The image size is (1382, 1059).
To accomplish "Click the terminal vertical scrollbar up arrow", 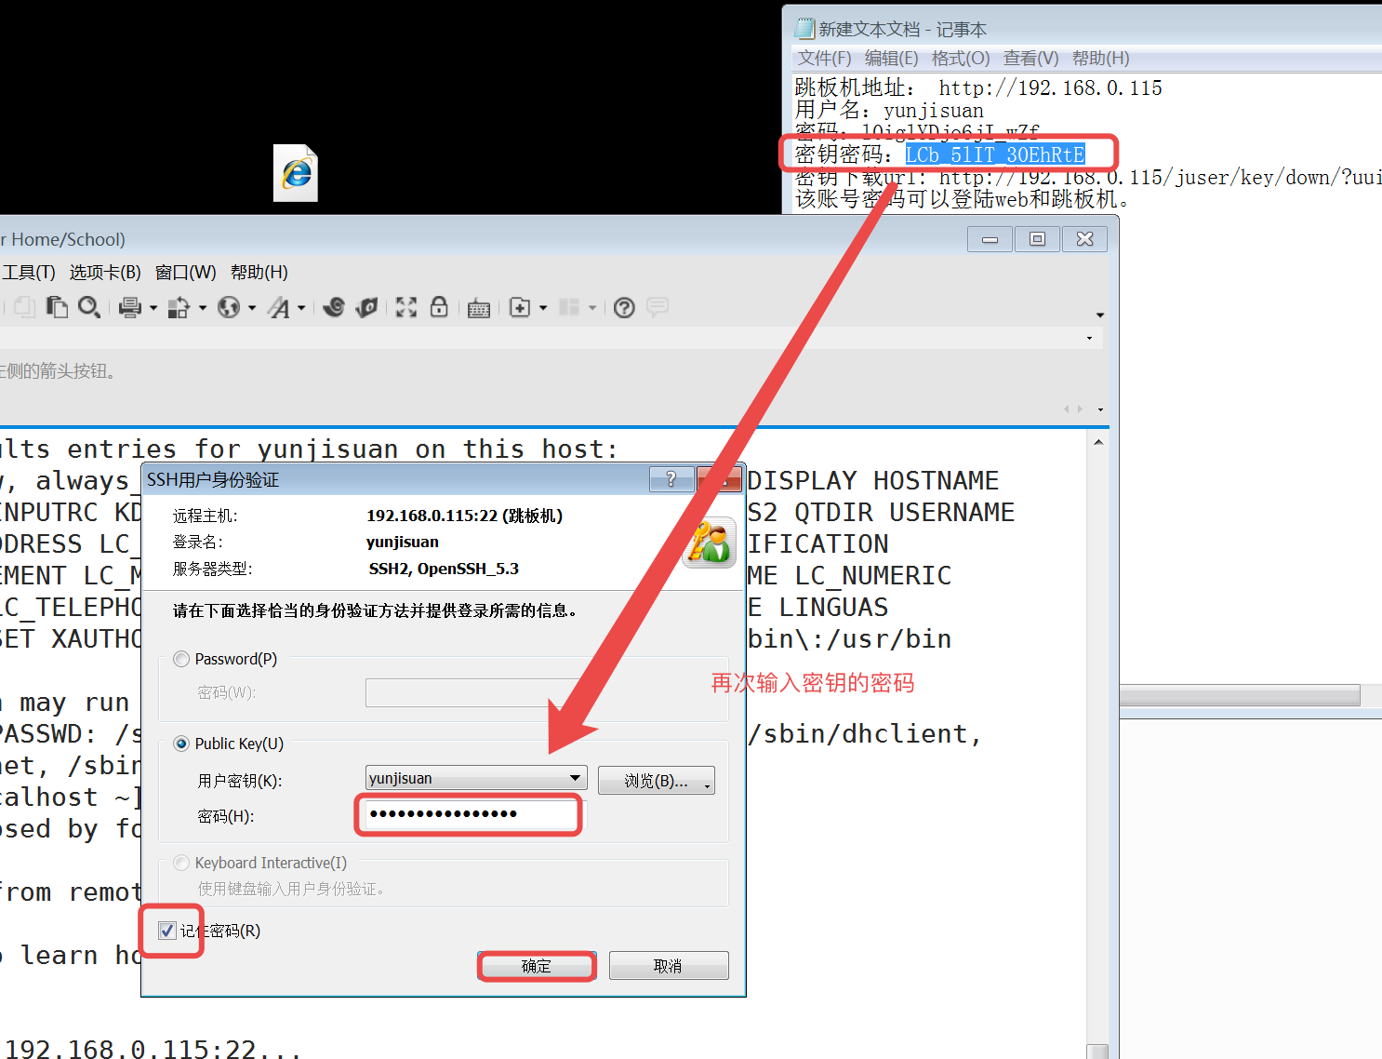I will (x=1098, y=443).
